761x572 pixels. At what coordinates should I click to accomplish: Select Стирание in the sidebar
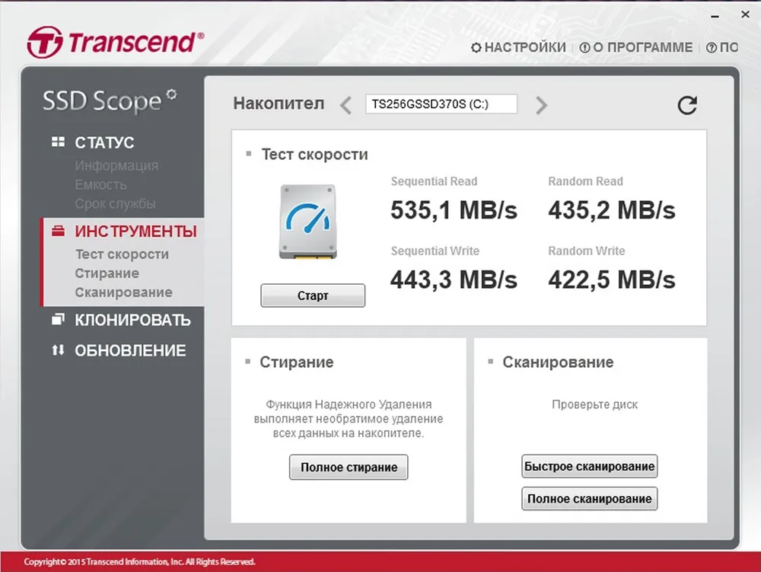(107, 273)
